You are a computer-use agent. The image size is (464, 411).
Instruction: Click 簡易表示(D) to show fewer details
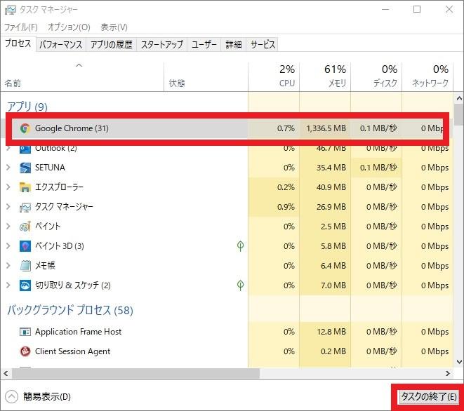coord(47,396)
